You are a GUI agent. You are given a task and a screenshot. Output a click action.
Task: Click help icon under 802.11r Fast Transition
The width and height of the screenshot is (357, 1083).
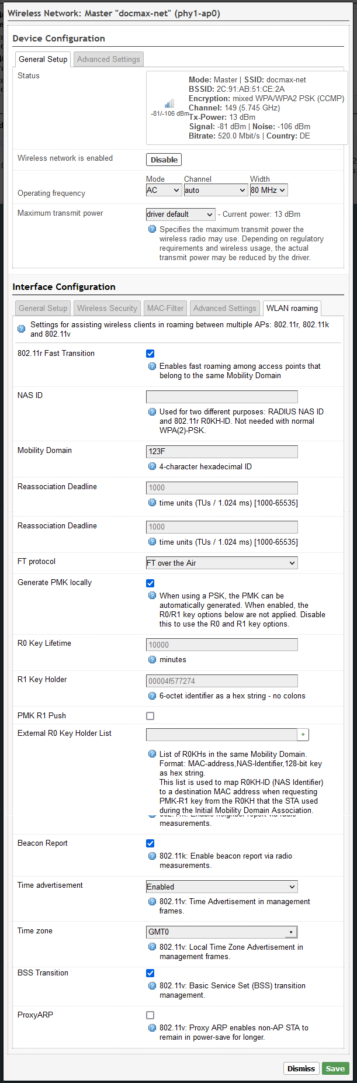pos(152,366)
